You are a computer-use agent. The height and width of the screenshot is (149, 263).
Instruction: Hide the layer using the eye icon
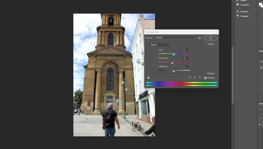pos(260,125)
